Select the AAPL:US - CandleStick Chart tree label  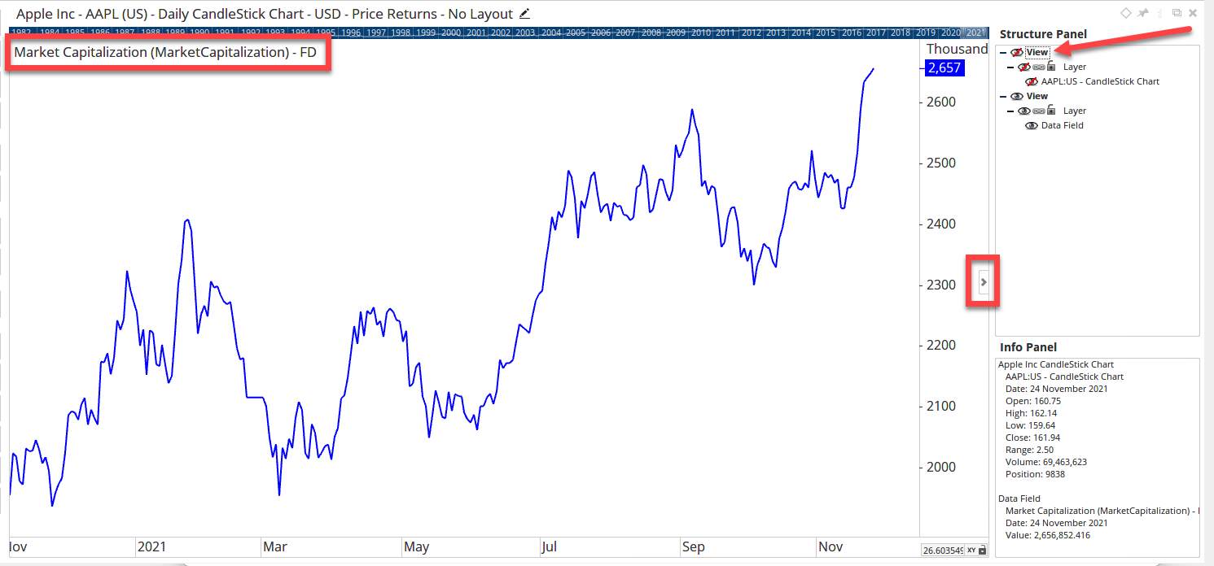pyautogui.click(x=1100, y=81)
